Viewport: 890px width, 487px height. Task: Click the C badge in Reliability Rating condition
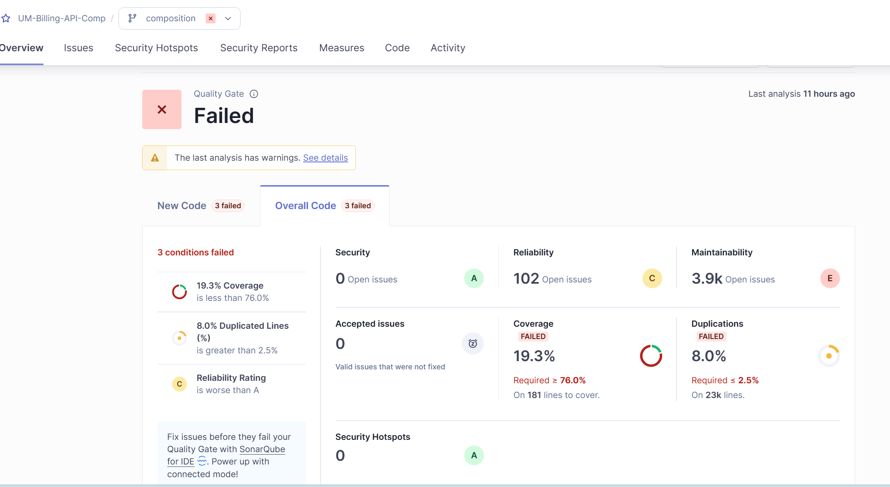pyautogui.click(x=179, y=384)
